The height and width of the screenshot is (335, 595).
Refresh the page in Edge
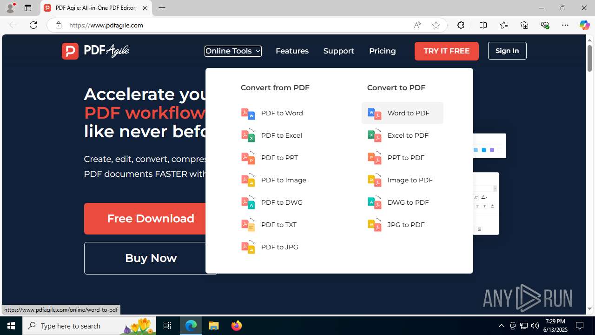33,25
